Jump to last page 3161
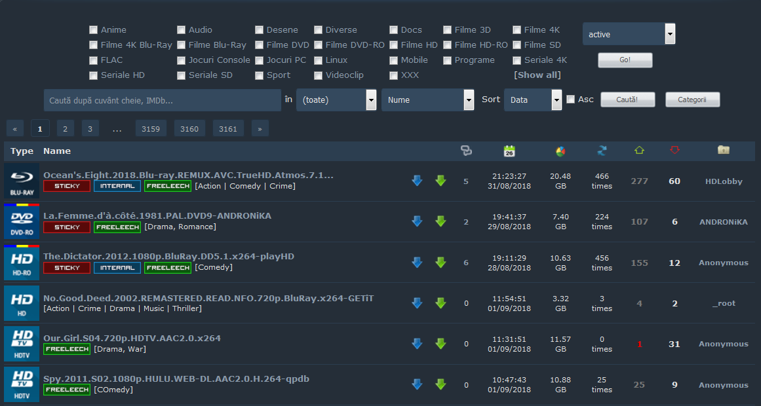 [x=228, y=128]
